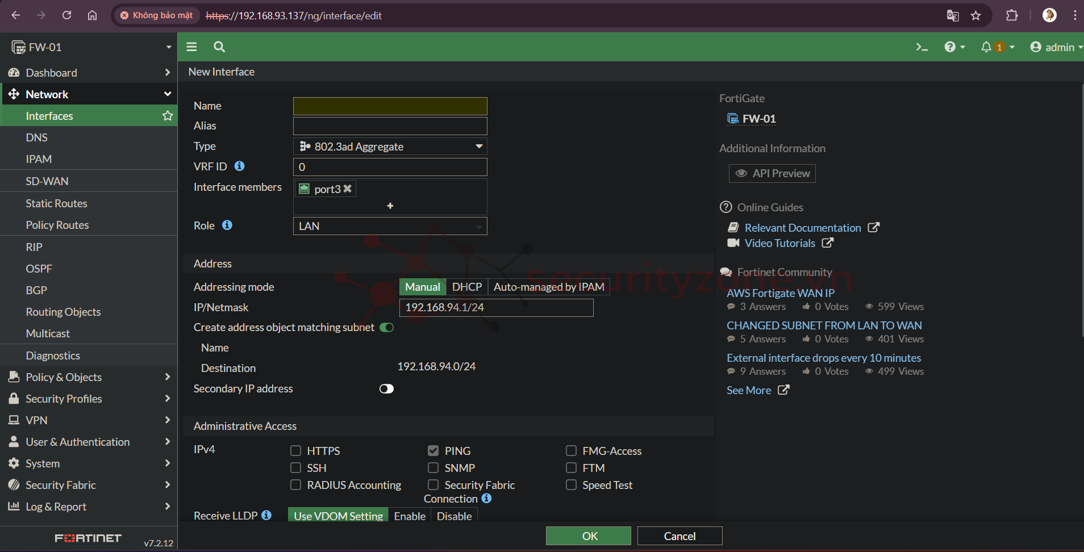Turn on Secondary IP address toggle
The width and height of the screenshot is (1084, 552).
[386, 389]
